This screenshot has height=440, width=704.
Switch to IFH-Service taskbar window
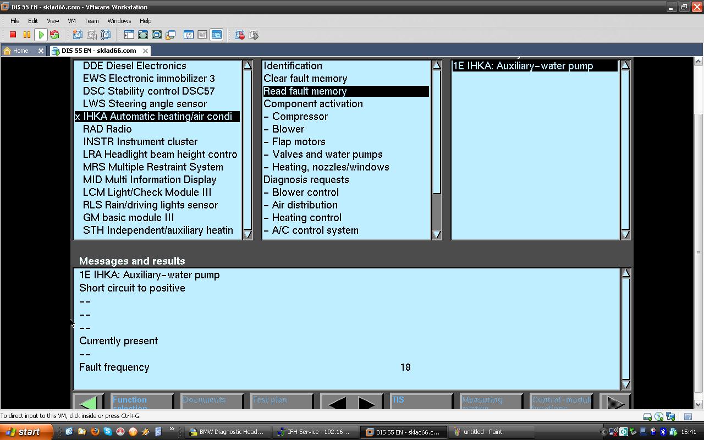(316, 432)
